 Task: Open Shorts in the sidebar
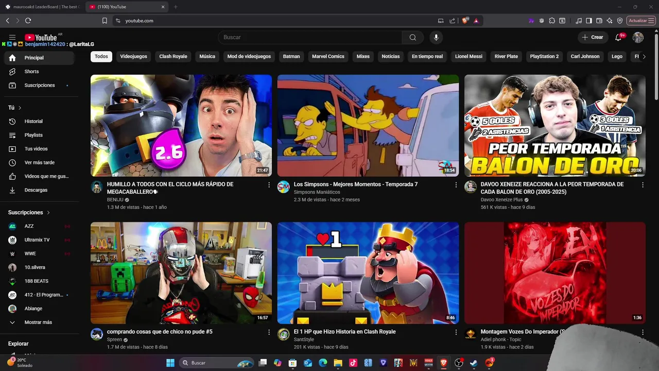click(39, 72)
